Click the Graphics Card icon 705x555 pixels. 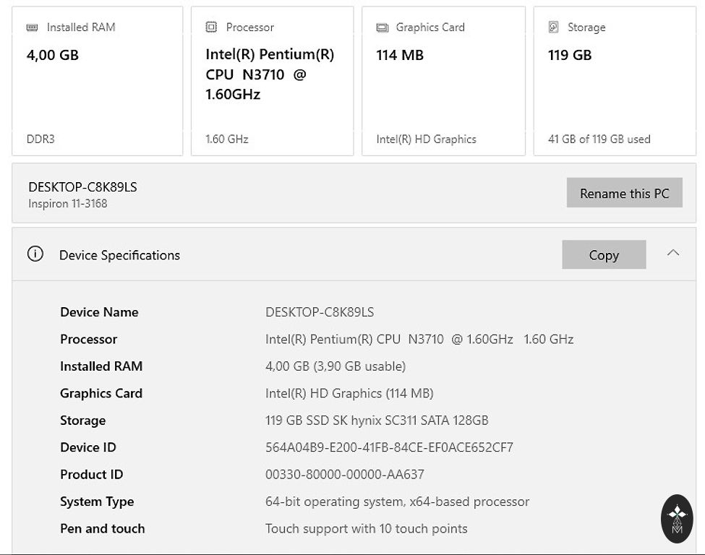click(383, 27)
